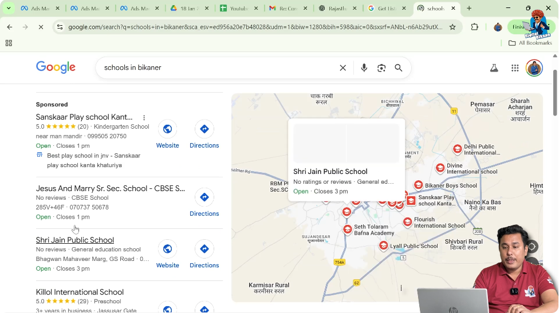
Task: Close the schools search tab
Action: click(x=453, y=8)
